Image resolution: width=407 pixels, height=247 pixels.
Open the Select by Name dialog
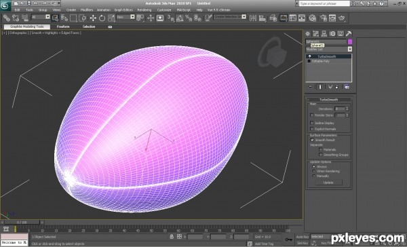click(x=64, y=18)
